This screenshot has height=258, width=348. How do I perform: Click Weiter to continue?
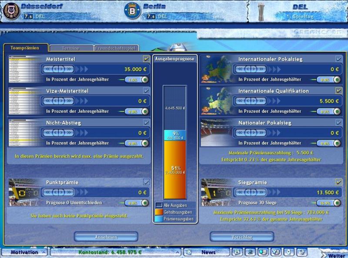pos(336,255)
